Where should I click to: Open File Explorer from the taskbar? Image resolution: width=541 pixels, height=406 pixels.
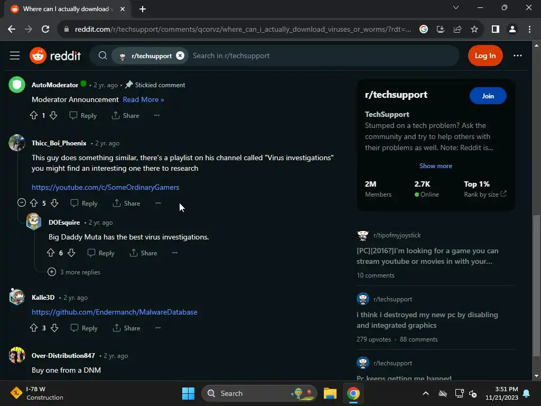point(330,393)
